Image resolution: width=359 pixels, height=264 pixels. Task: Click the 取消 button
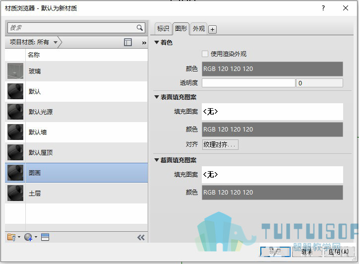(x=307, y=252)
